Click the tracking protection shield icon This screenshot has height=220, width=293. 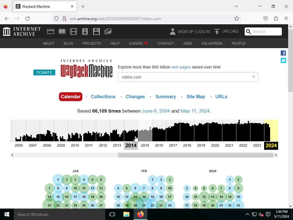pos(56,19)
